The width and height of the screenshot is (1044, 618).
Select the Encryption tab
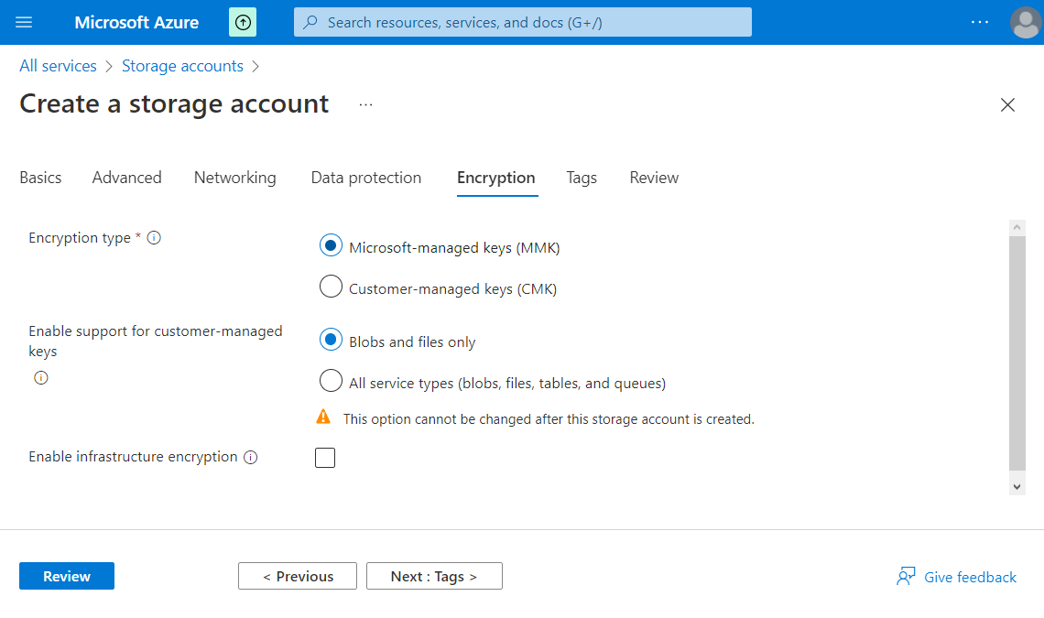496,178
